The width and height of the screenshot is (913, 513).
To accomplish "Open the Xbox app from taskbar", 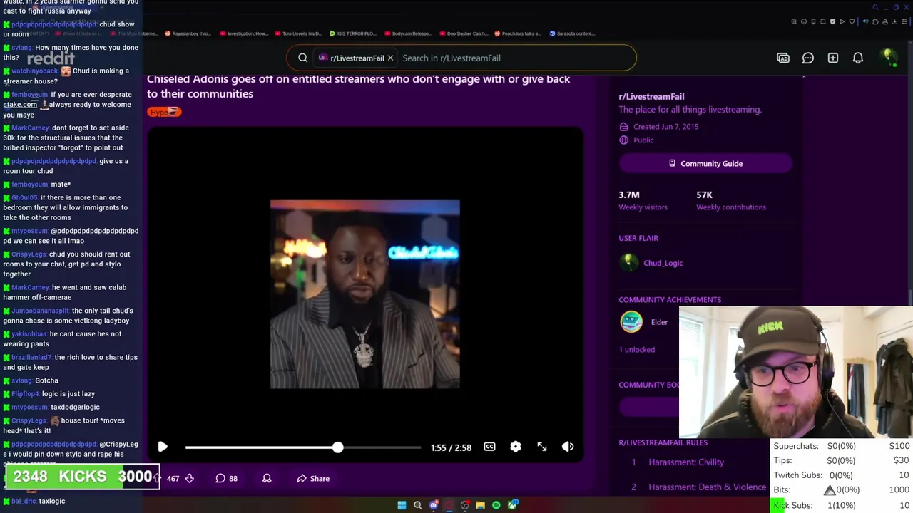I will point(512,505).
